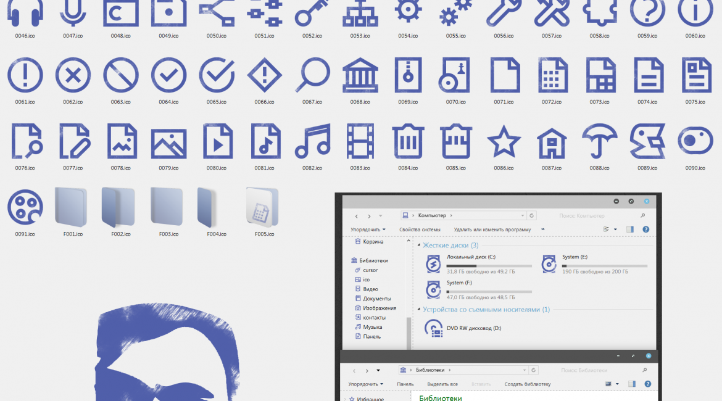Click the document with pencil icon 0077.ico
The height and width of the screenshot is (401, 722).
pyautogui.click(x=75, y=141)
